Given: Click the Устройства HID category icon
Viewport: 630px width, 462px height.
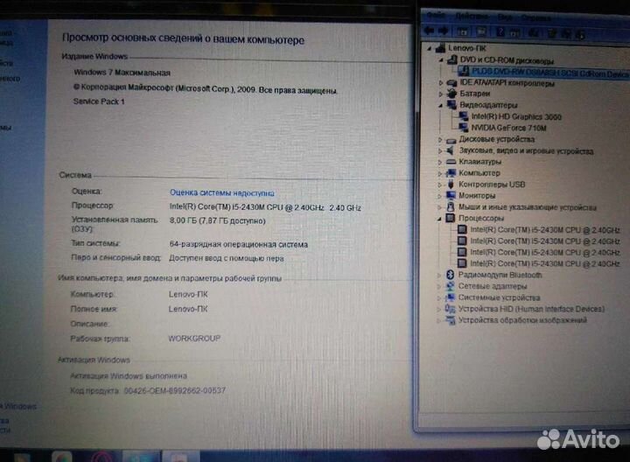Looking at the screenshot, I should click(450, 309).
